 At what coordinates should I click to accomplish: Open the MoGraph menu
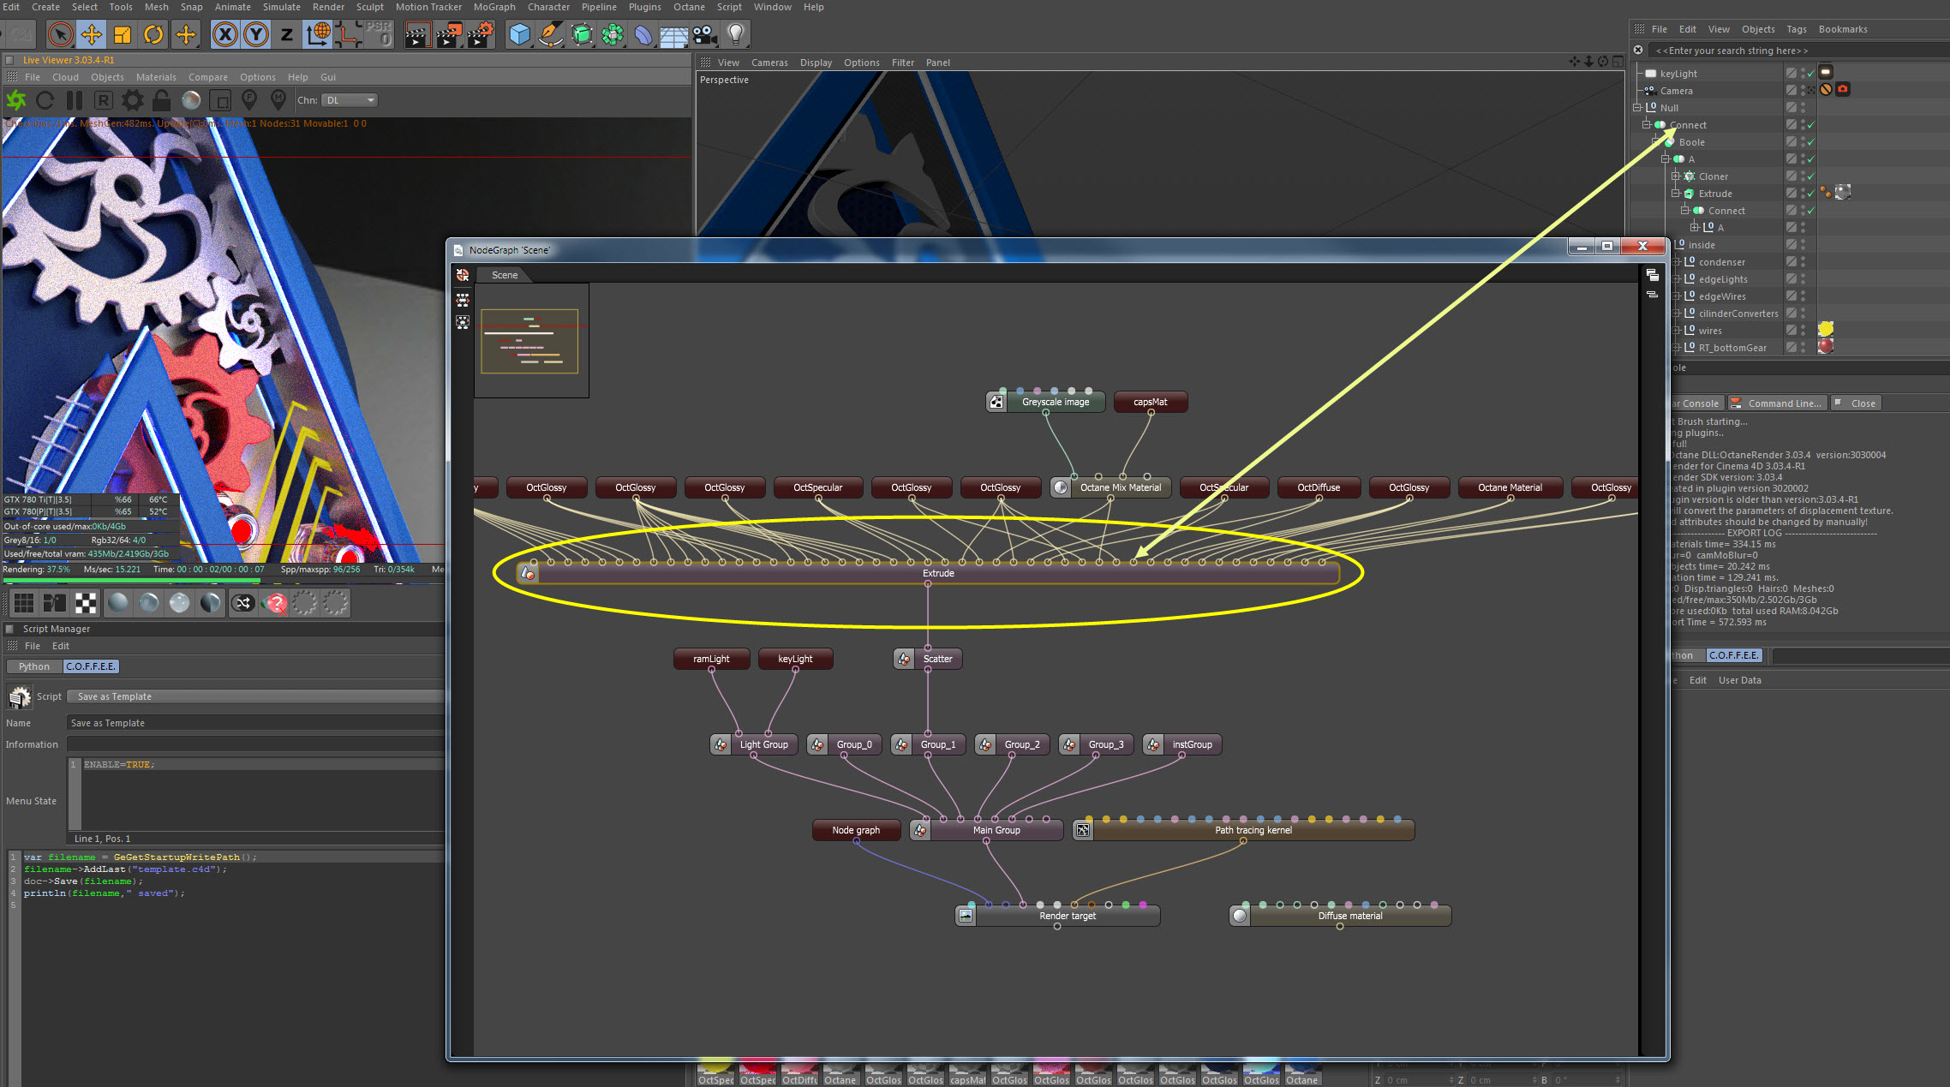[494, 7]
